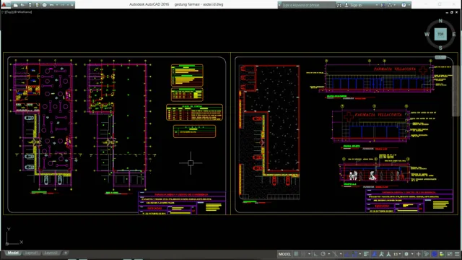
Task: Minimize the drawing document window
Action: coord(447,13)
